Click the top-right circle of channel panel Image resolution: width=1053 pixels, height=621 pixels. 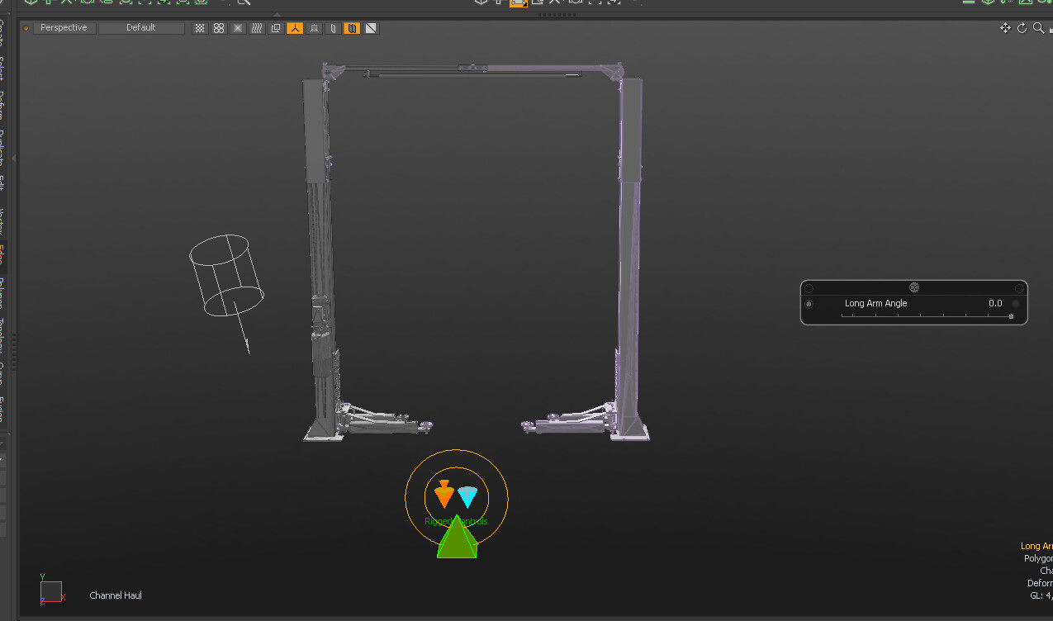[1020, 288]
